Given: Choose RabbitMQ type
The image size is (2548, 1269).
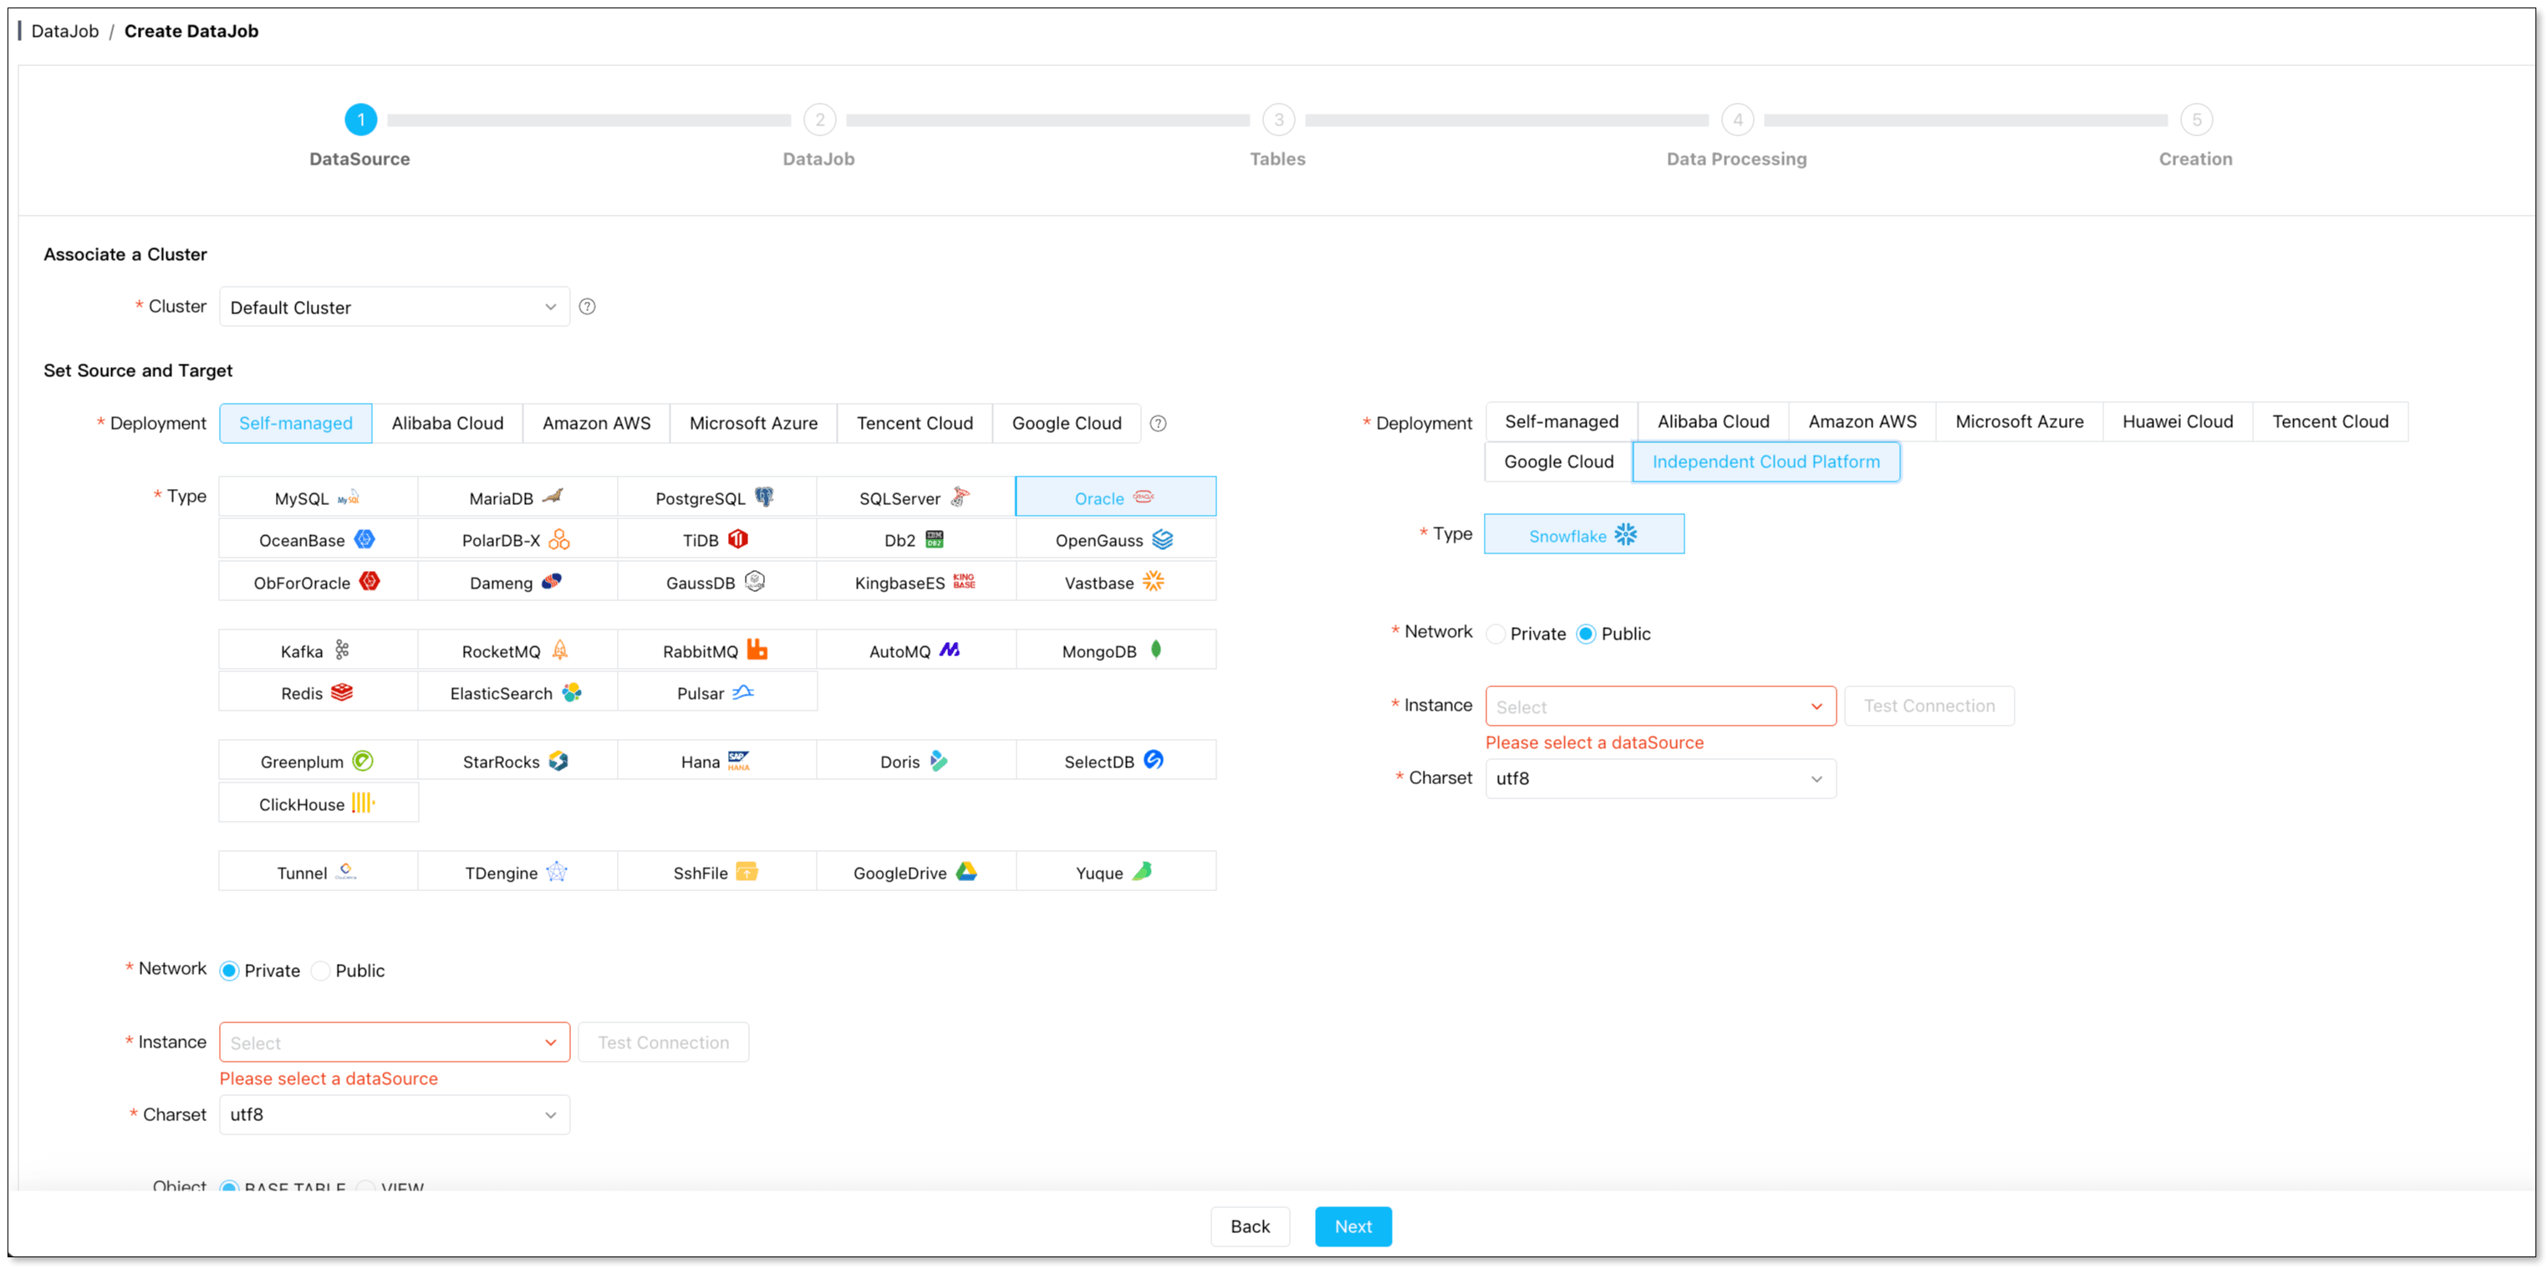Looking at the screenshot, I should 716,651.
